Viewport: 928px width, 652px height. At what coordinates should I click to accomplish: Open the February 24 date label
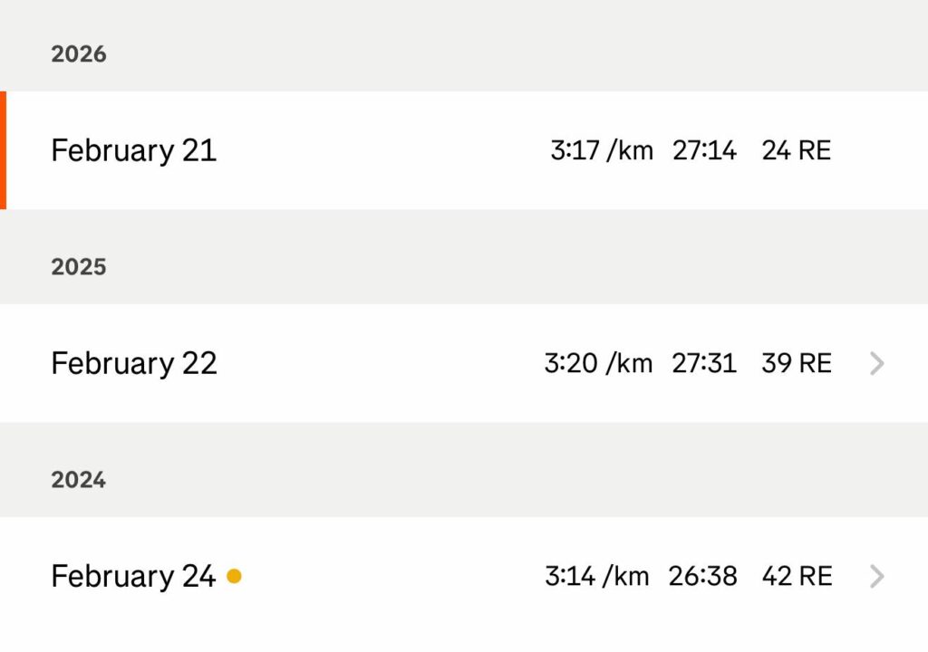tap(132, 576)
